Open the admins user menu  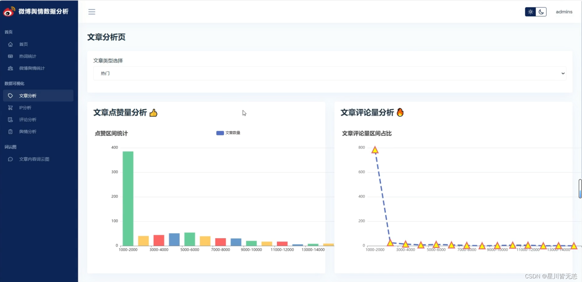[x=564, y=12]
